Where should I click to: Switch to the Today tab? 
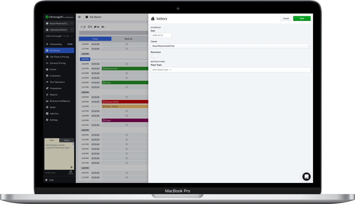coord(95,39)
